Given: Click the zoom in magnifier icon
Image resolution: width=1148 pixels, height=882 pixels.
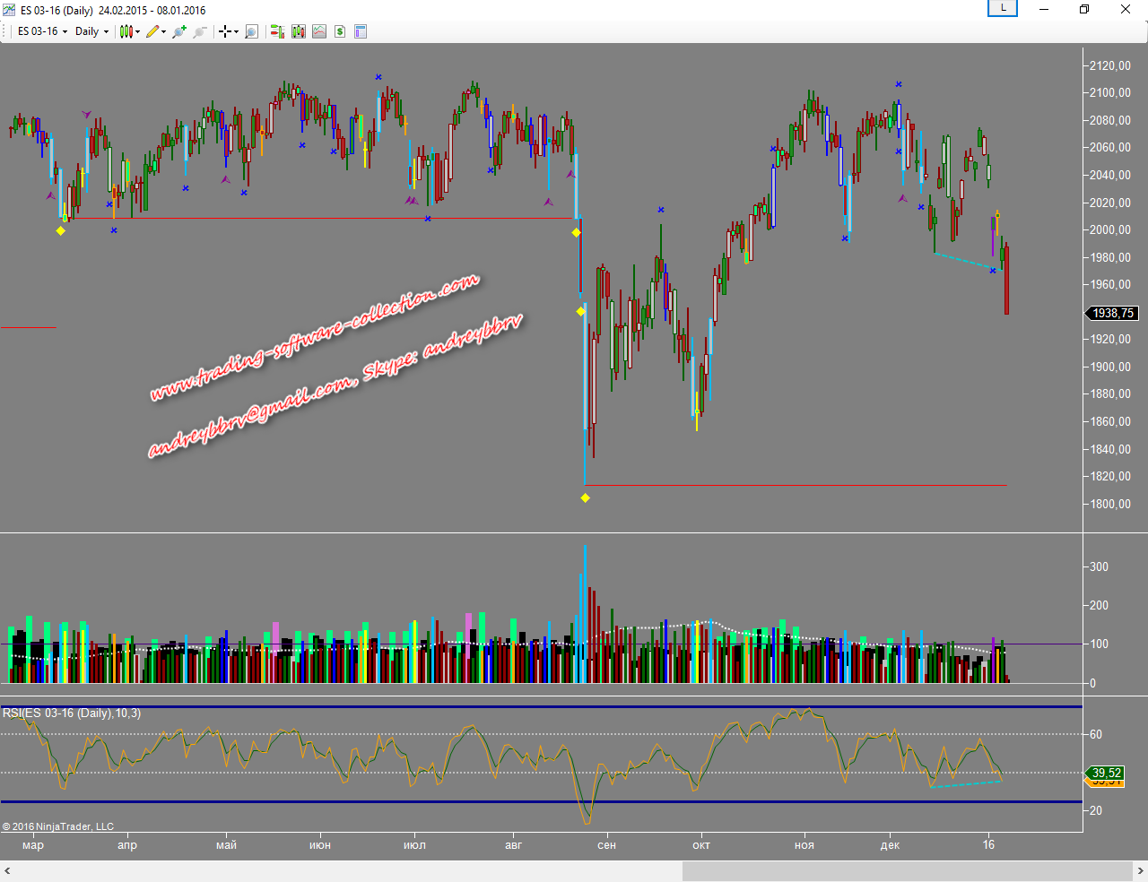Looking at the screenshot, I should pyautogui.click(x=179, y=31).
